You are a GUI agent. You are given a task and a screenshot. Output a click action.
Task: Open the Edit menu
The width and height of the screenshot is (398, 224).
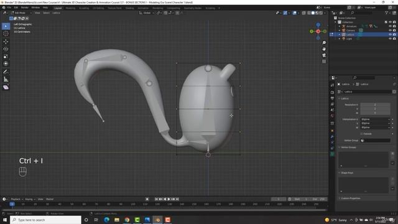[16, 7]
